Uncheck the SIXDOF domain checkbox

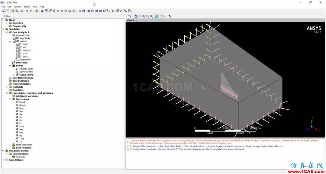pyautogui.click(x=14, y=41)
